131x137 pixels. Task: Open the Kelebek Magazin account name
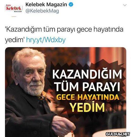click(46, 5)
